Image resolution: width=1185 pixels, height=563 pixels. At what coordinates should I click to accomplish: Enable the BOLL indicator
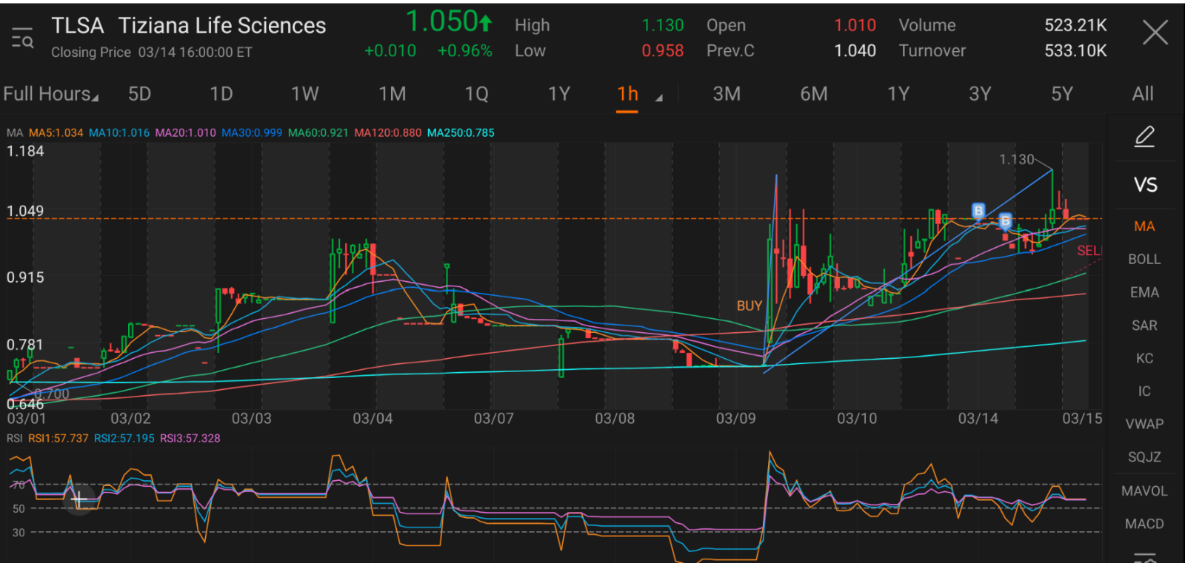pos(1144,260)
